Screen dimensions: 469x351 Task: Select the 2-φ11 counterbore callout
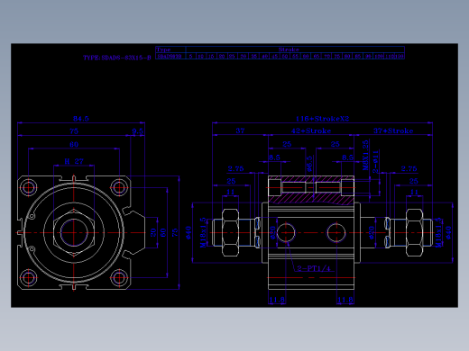(375, 162)
